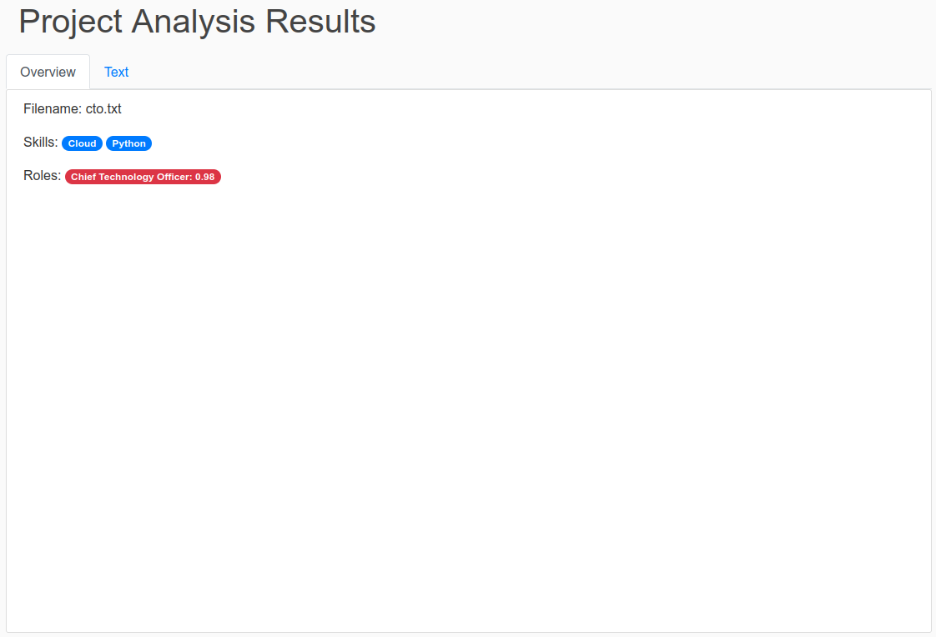The image size is (936, 637).
Task: Click empty area of the Overview panel
Action: click(x=469, y=405)
